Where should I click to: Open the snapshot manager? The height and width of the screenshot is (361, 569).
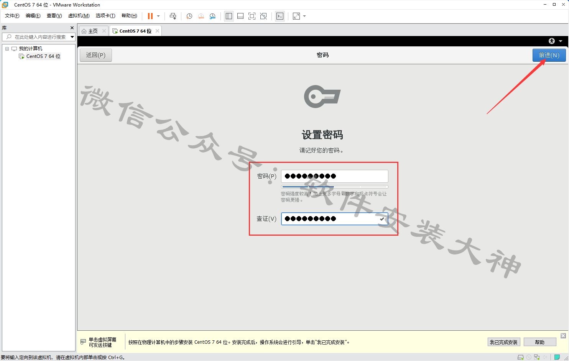tap(212, 16)
